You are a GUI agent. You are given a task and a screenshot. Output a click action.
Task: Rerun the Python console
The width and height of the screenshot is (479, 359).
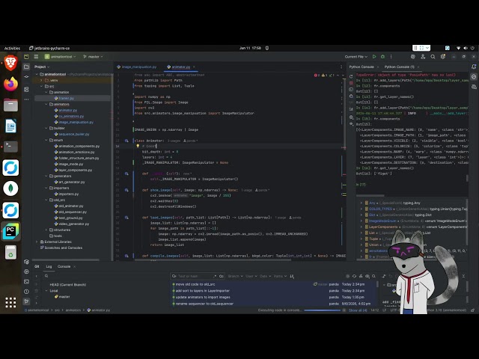[351, 76]
